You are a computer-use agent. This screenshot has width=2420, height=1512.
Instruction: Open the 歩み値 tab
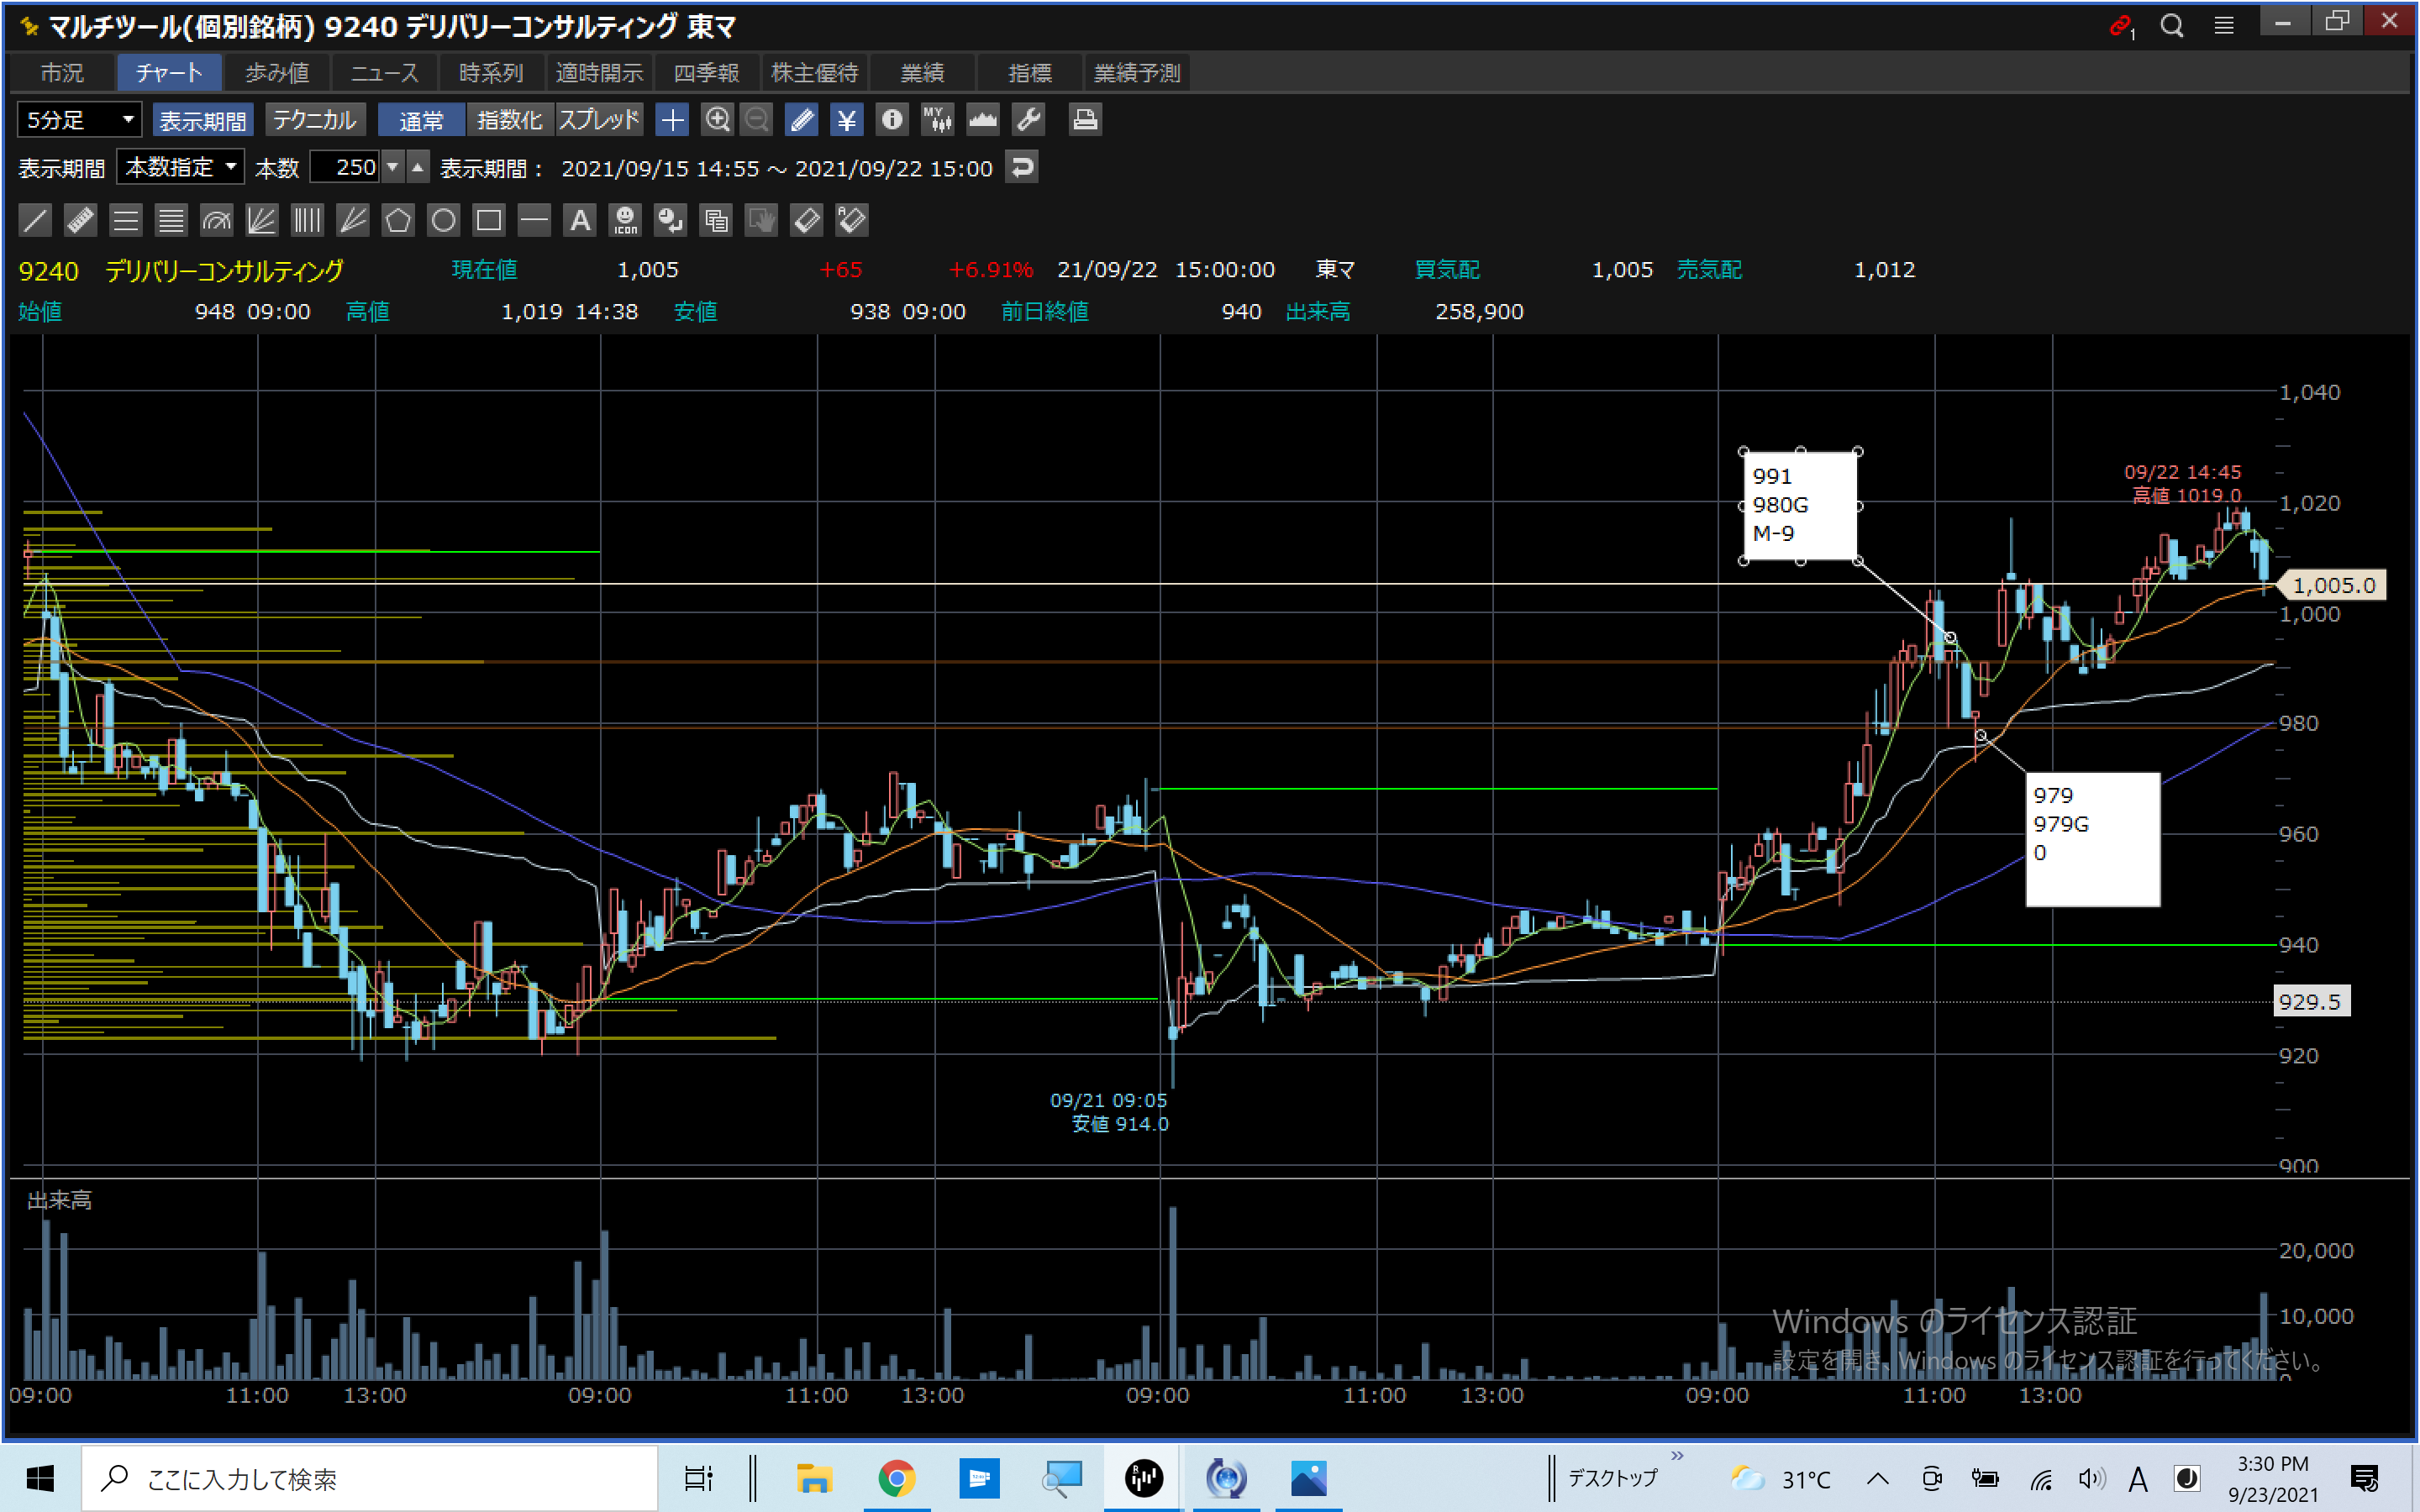pyautogui.click(x=277, y=73)
